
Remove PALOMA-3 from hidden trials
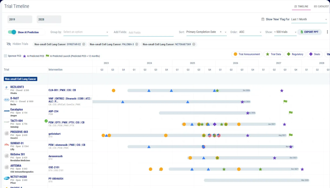(137, 44)
